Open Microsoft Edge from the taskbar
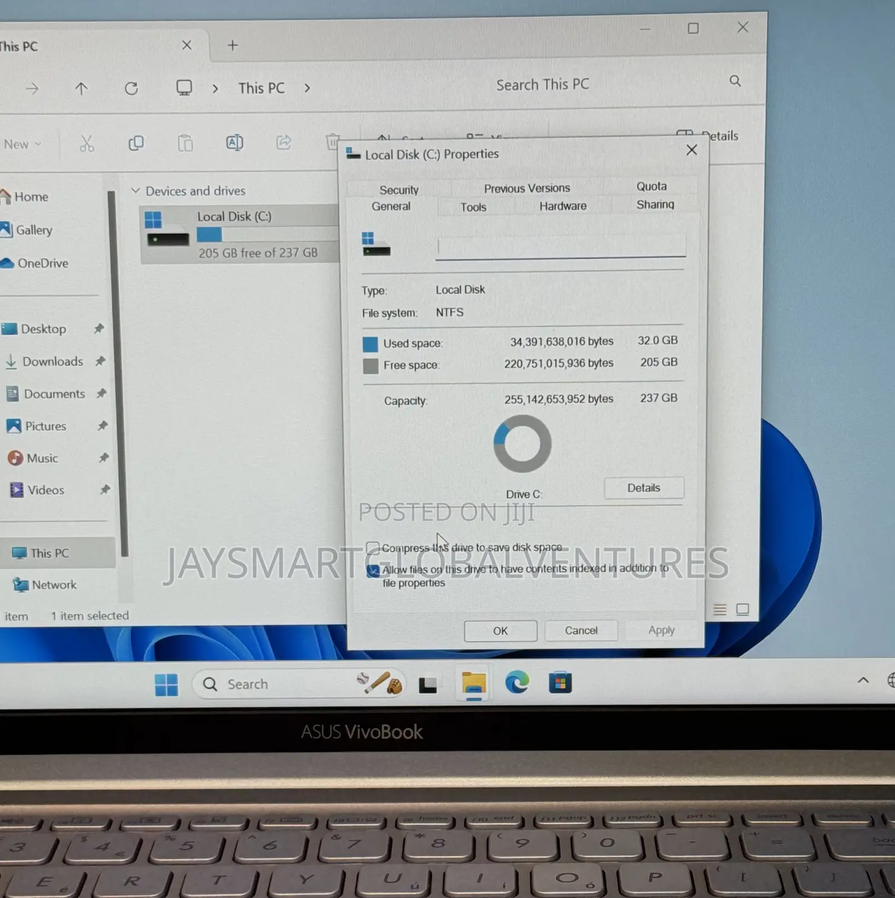Image resolution: width=895 pixels, height=898 pixels. click(517, 683)
